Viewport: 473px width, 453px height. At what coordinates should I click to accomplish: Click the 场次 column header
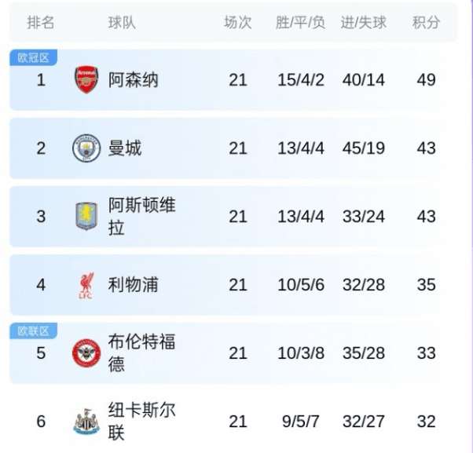tap(238, 23)
